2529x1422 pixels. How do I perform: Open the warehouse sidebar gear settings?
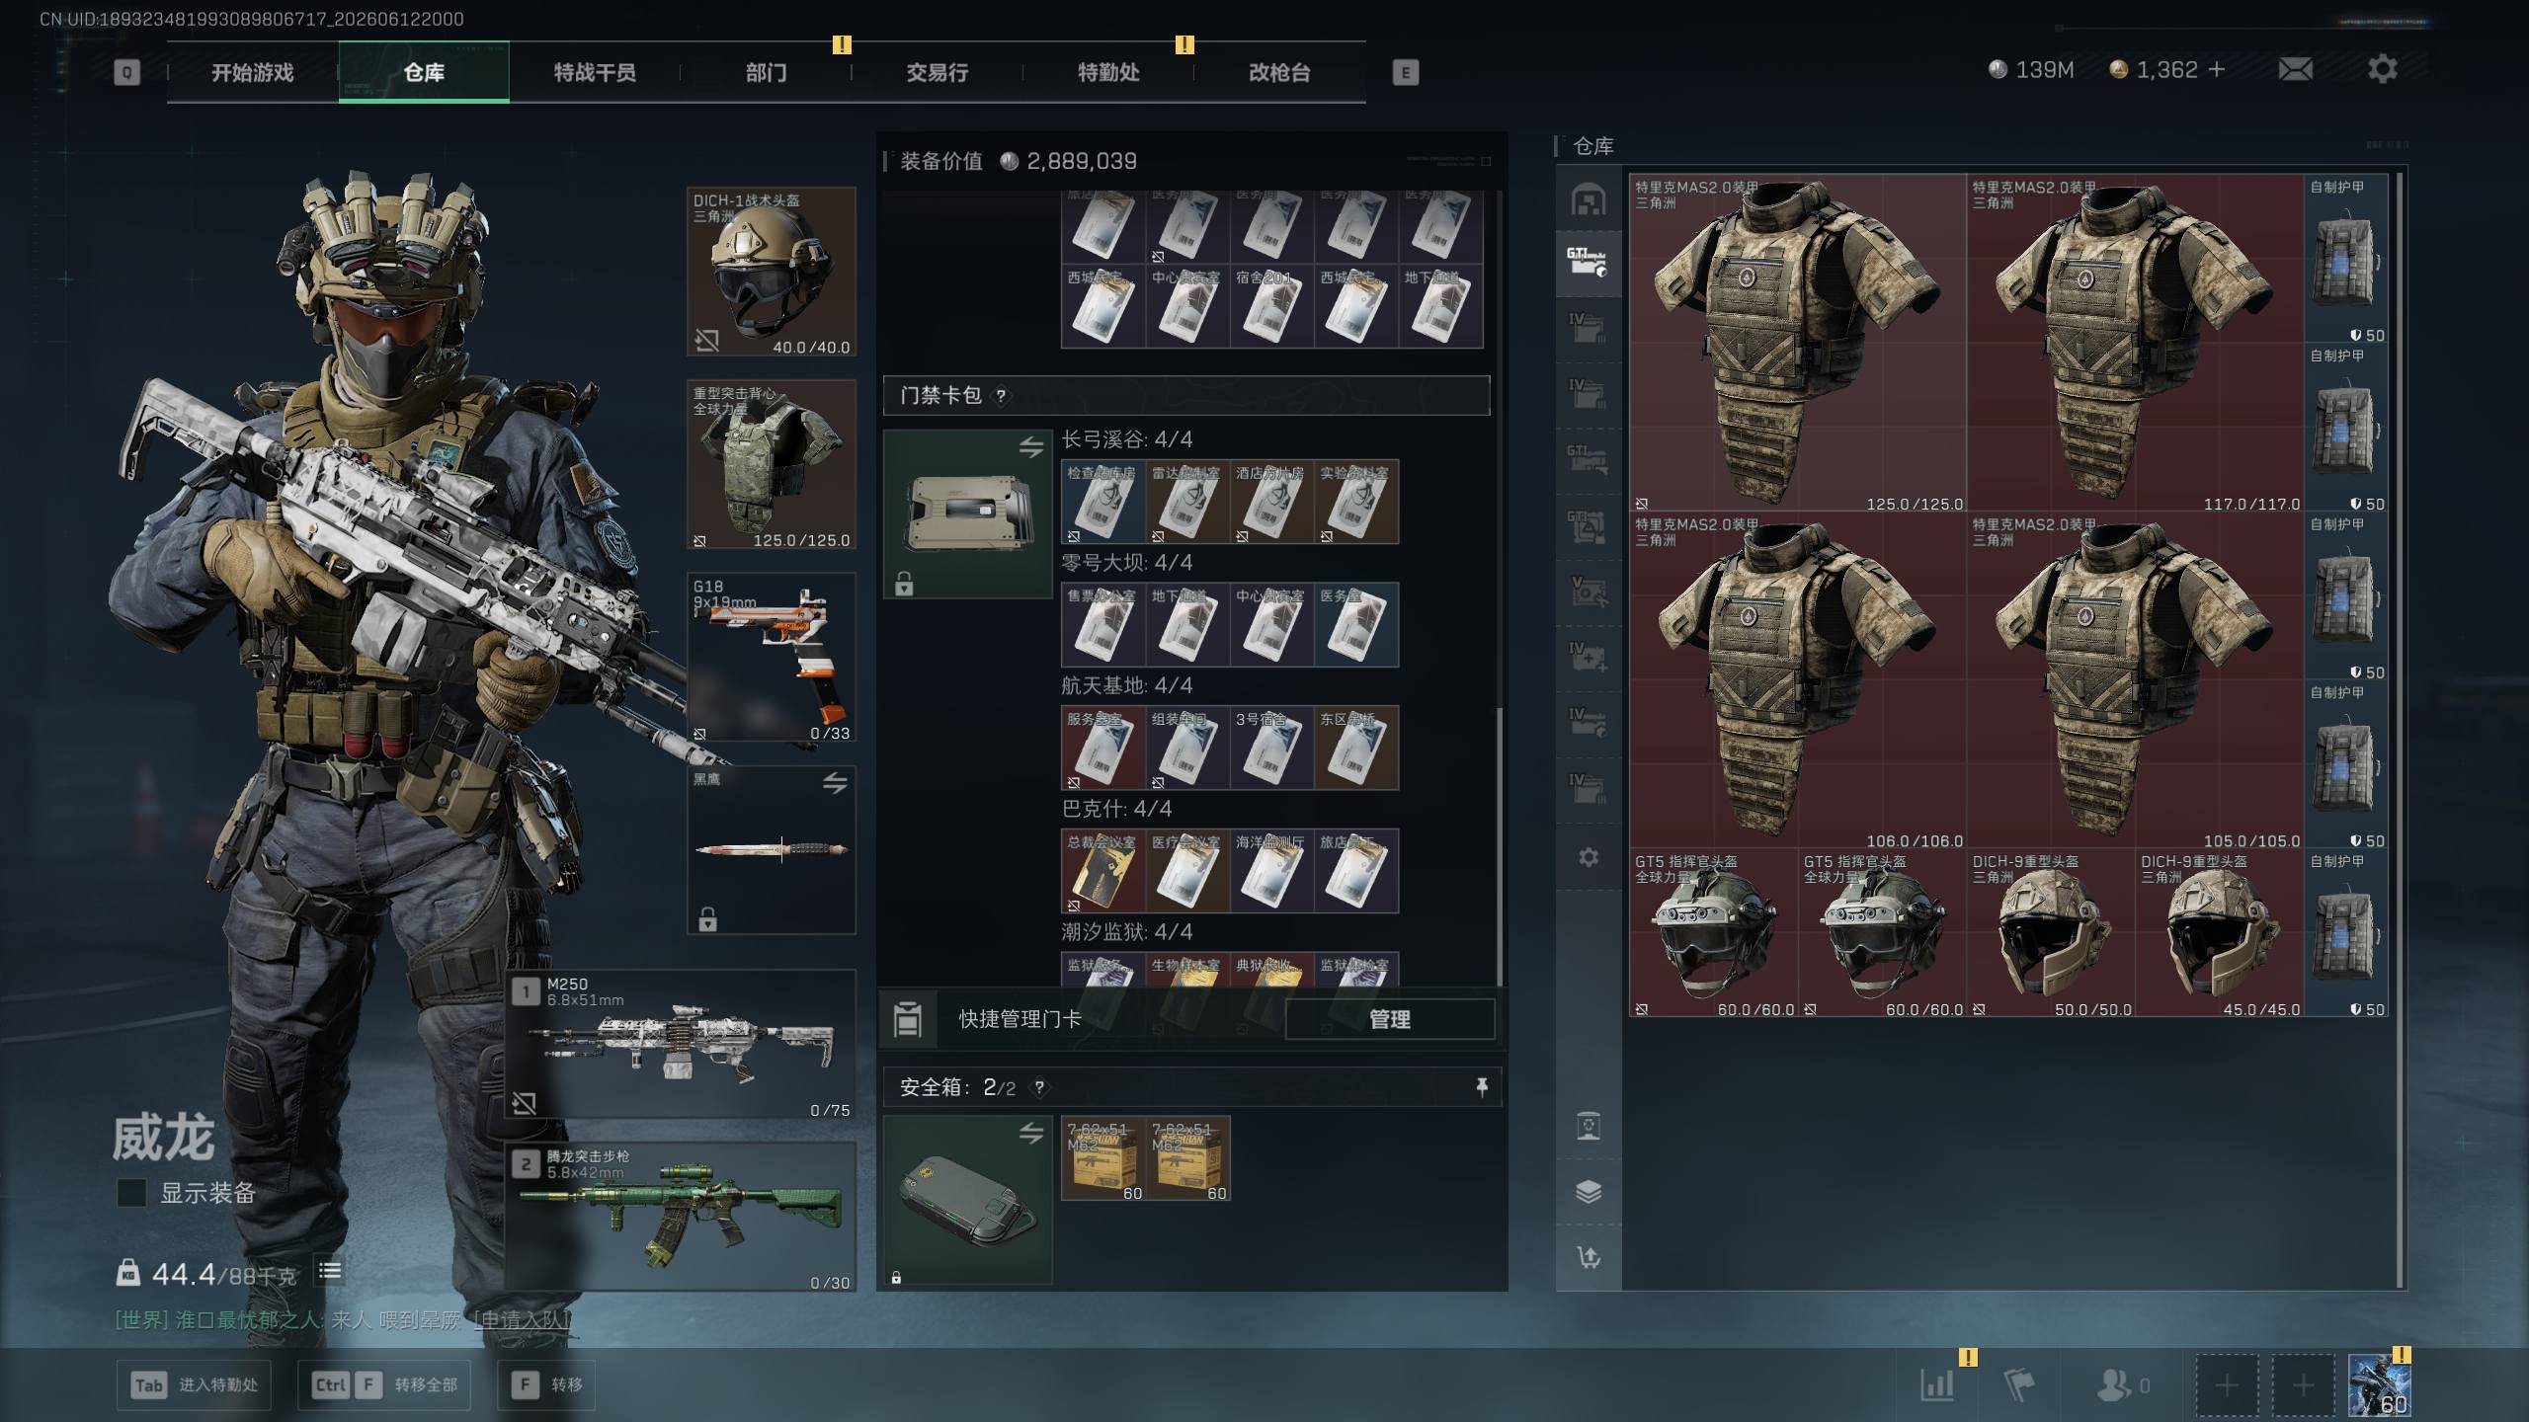tap(1589, 857)
